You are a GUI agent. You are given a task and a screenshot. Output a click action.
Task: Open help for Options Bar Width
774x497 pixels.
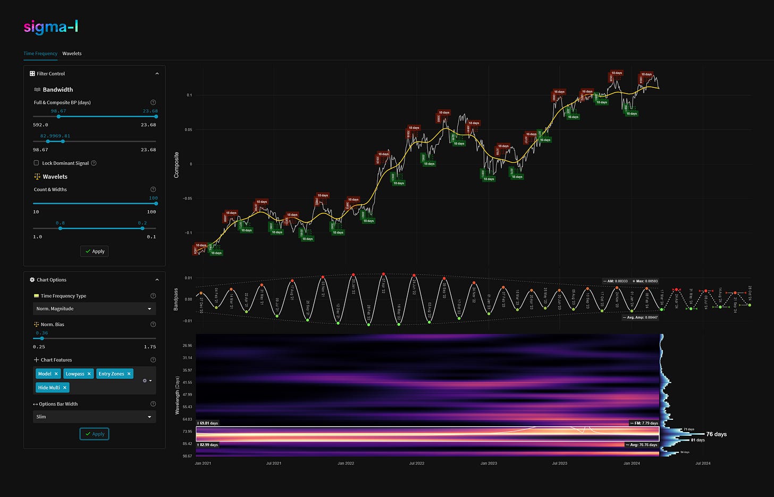153,404
